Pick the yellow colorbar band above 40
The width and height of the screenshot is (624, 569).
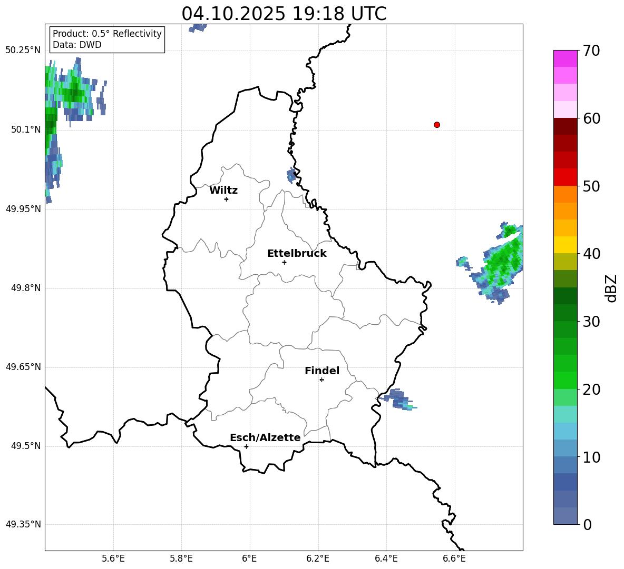[x=565, y=245]
